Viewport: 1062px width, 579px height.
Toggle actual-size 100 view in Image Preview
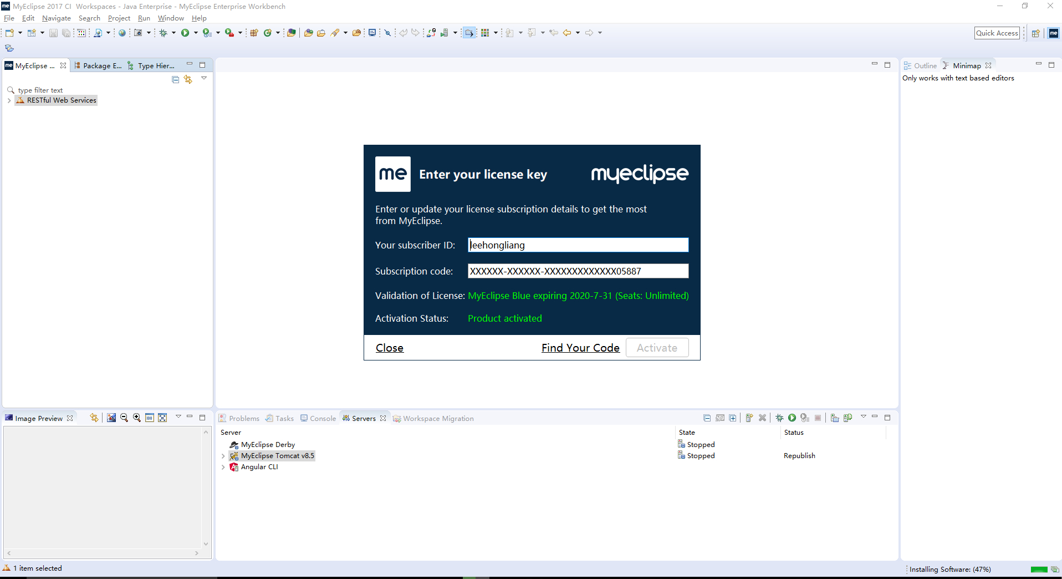(150, 418)
